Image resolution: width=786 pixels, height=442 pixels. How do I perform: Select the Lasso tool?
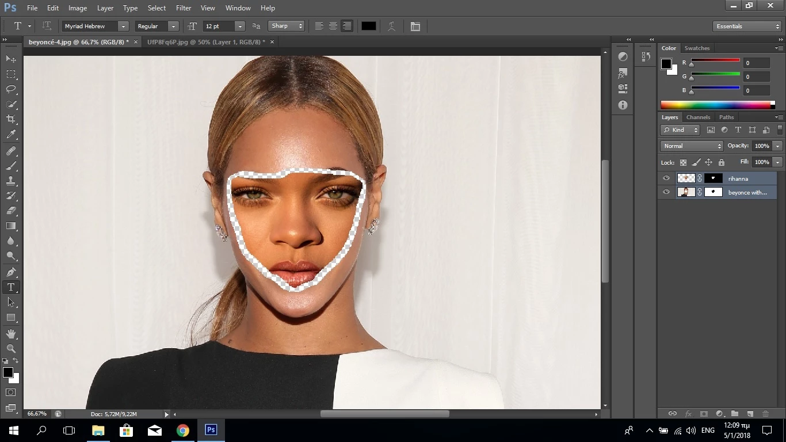click(x=11, y=89)
